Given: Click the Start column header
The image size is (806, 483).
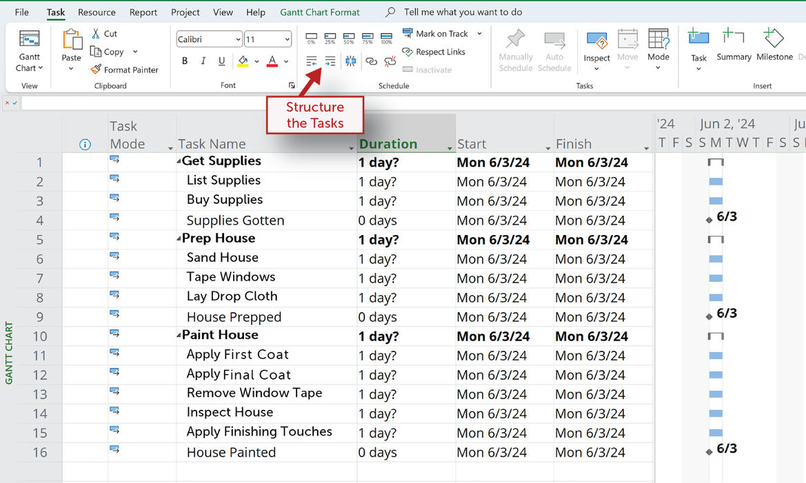Looking at the screenshot, I should click(x=505, y=134).
